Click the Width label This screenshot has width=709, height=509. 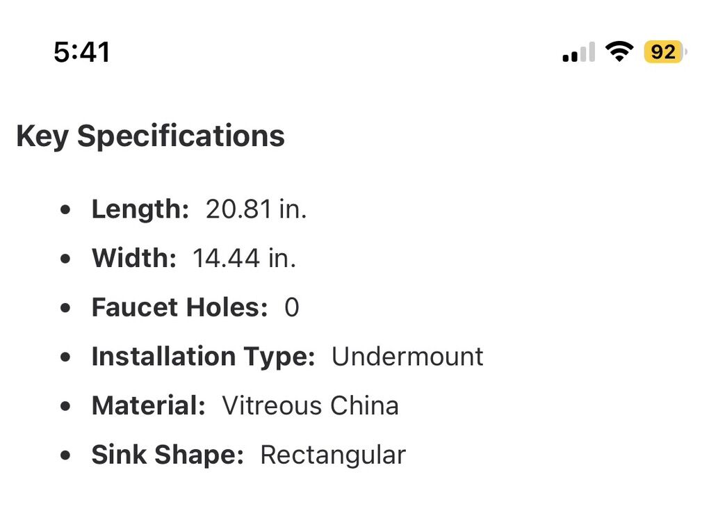(x=133, y=259)
